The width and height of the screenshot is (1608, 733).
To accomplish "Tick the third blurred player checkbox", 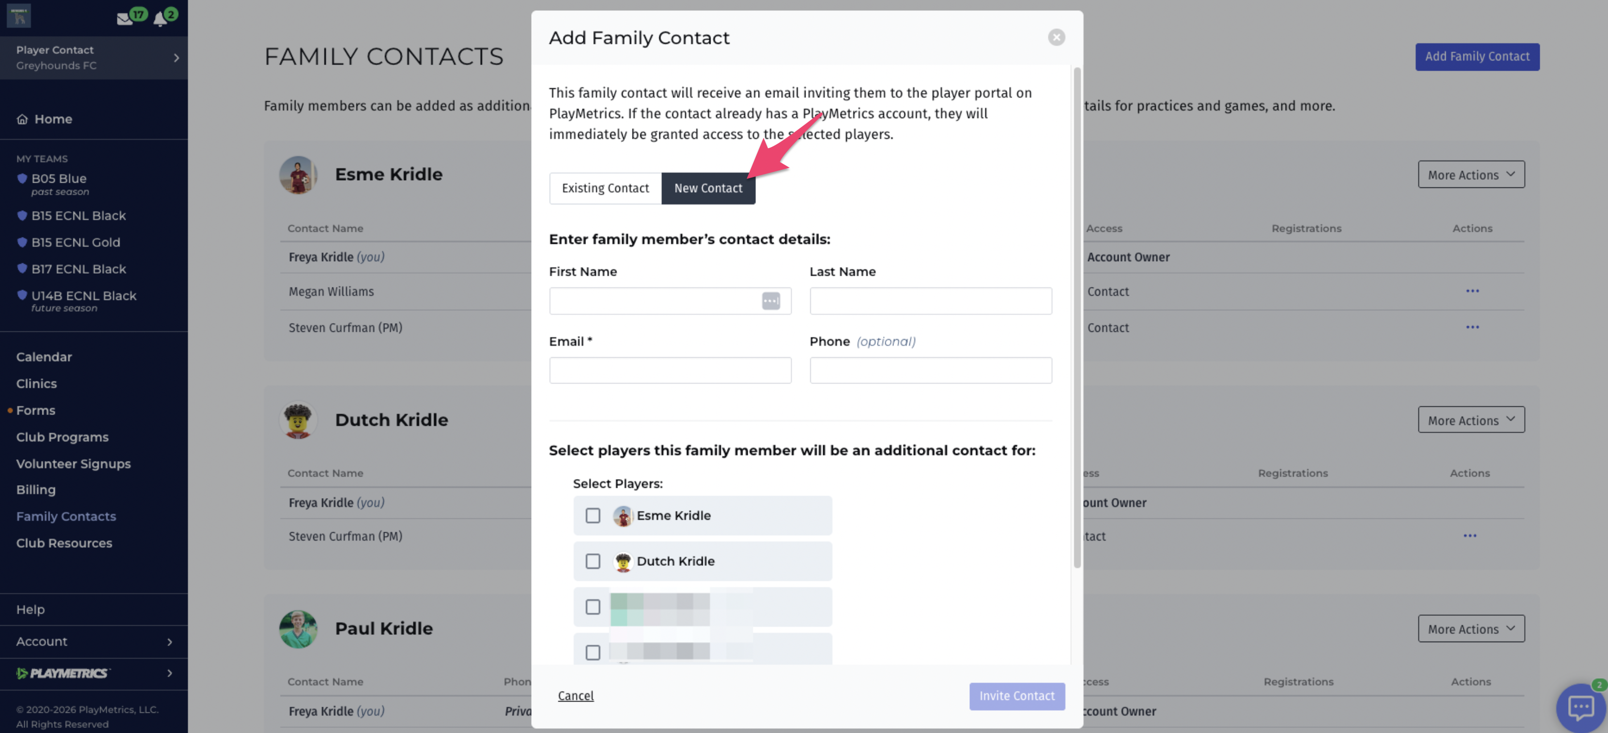I will point(592,607).
